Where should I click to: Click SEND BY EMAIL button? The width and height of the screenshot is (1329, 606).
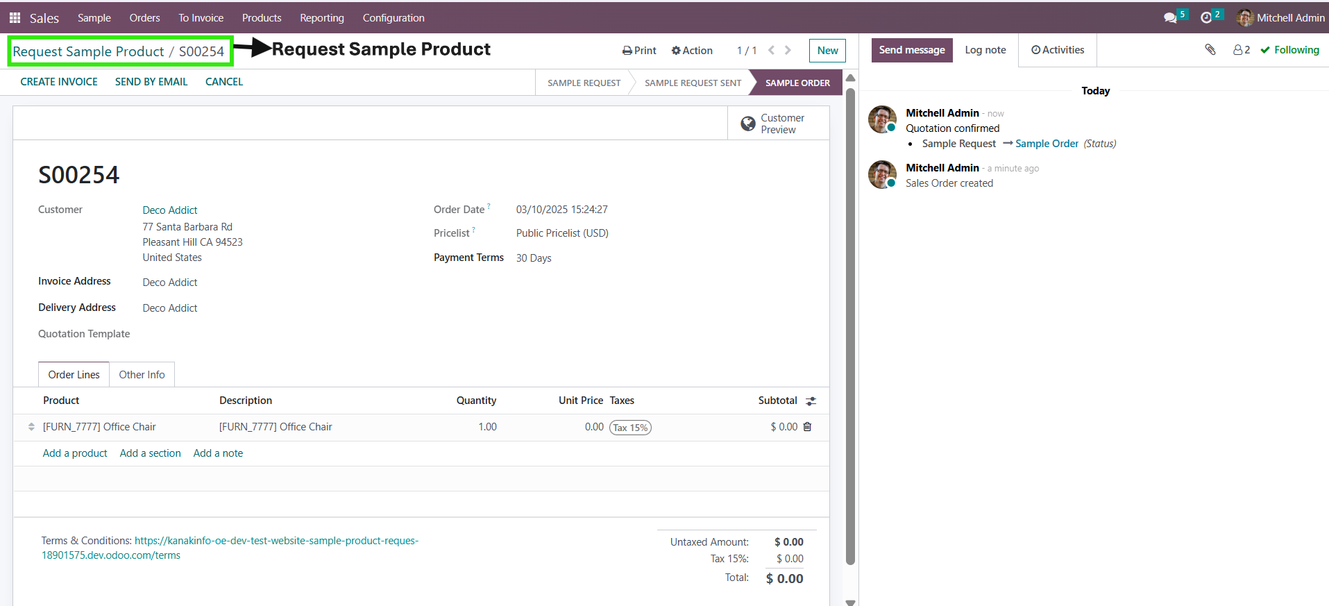coord(151,82)
